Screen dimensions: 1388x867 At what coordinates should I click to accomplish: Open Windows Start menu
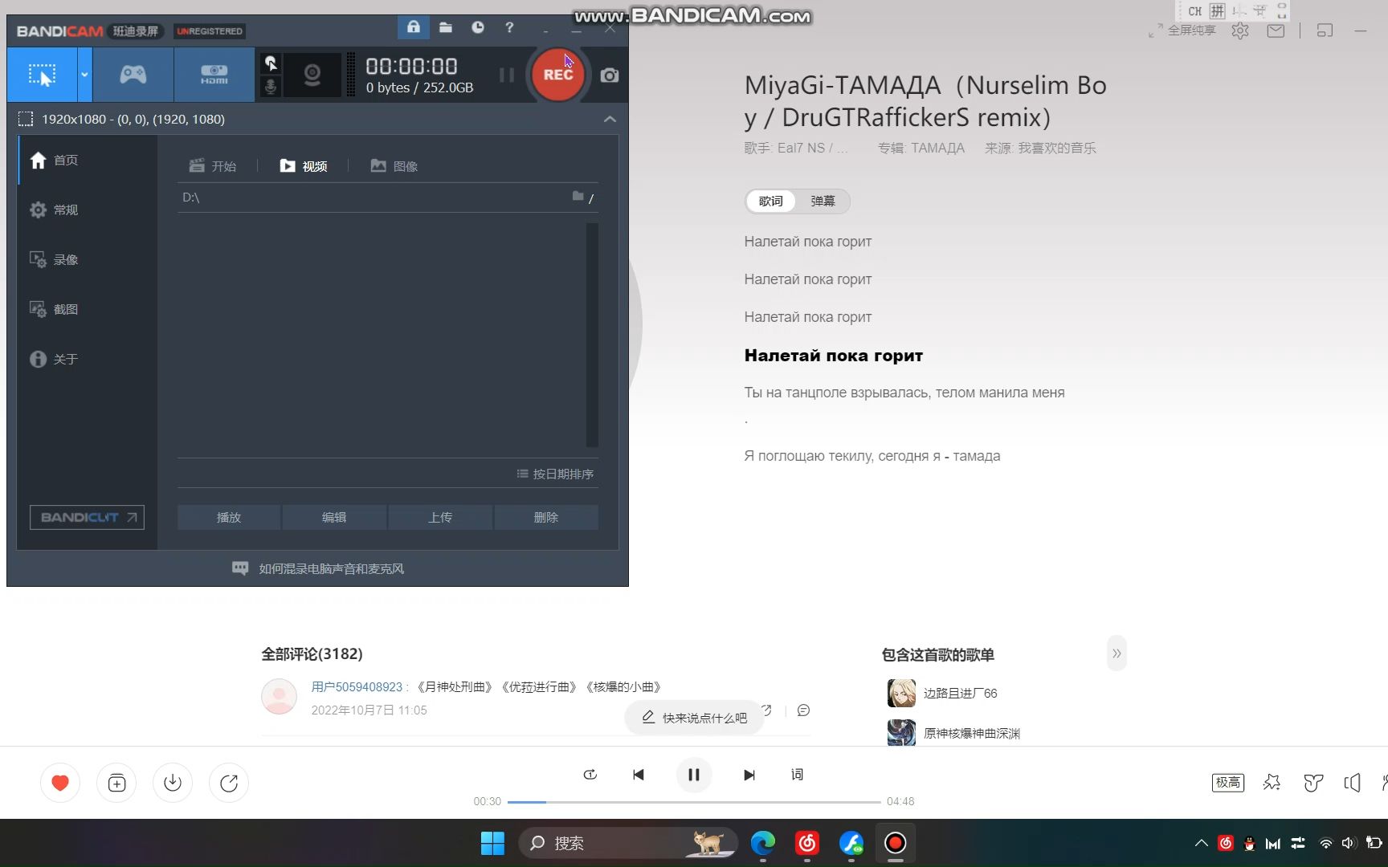point(492,843)
